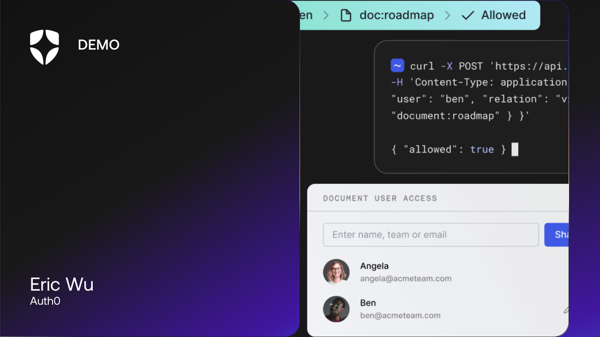
Task: Click the document icon beside doc:roadmap
Action: [x=346, y=15]
